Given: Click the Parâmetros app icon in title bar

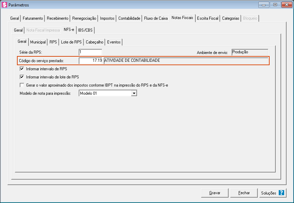Looking at the screenshot, I should click(x=4, y=5).
